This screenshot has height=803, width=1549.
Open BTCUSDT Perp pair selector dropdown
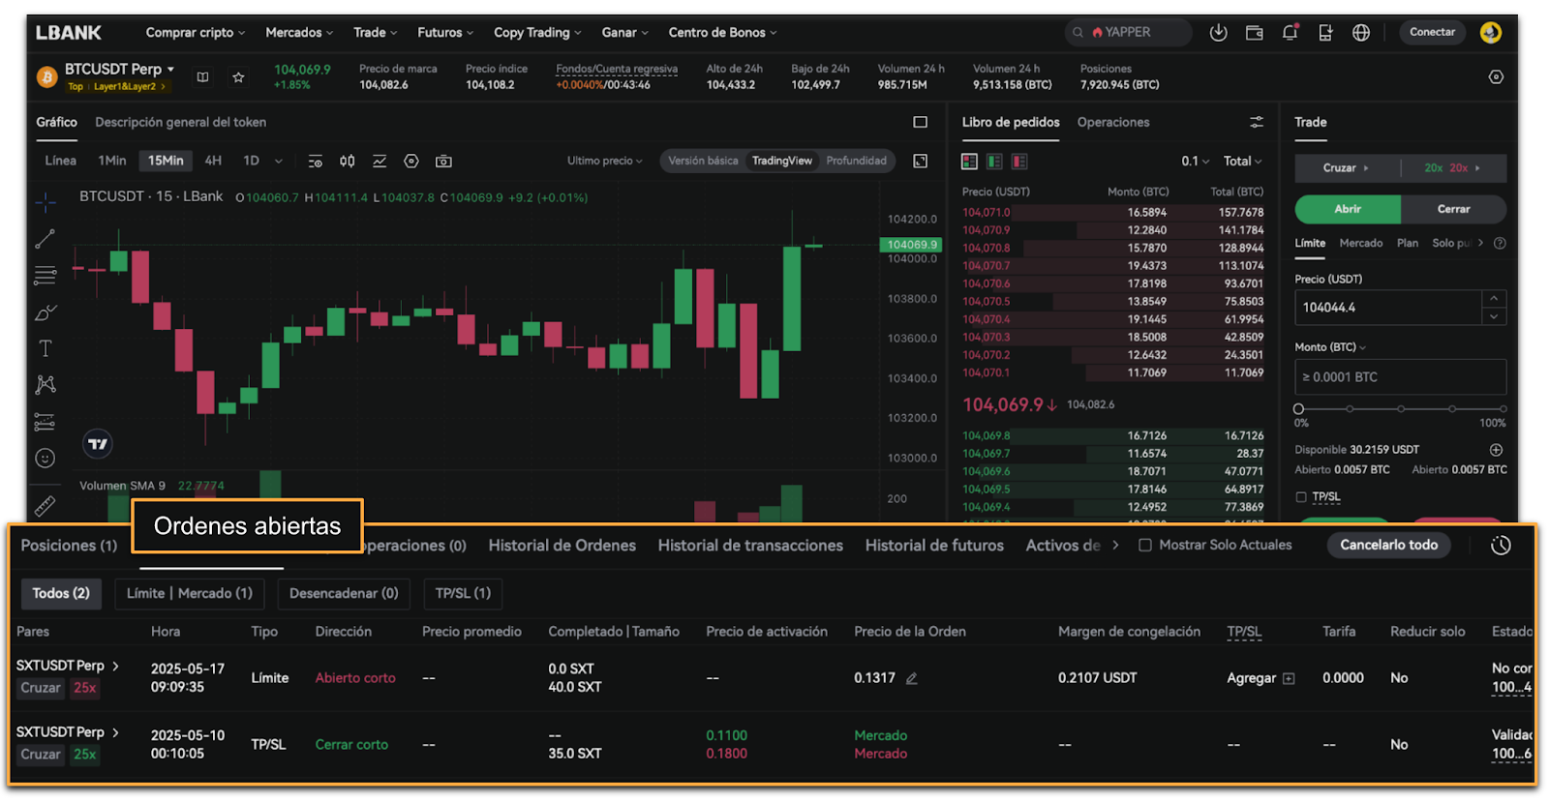pyautogui.click(x=119, y=70)
